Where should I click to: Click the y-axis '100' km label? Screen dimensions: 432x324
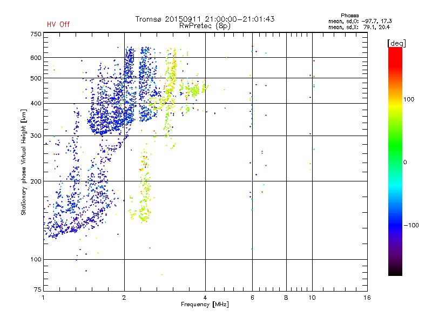(x=36, y=260)
